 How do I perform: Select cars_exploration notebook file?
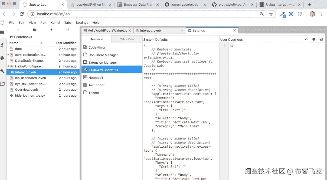(x=43, y=55)
